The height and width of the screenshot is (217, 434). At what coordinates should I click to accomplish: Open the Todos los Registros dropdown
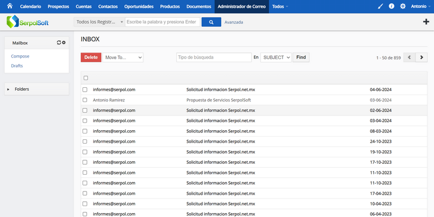pos(99,22)
